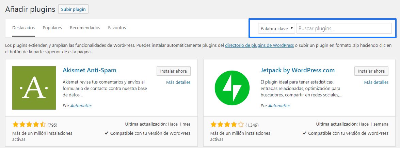The width and height of the screenshot is (400, 148).
Task: Open the Favoritos tab
Action: [x=117, y=28]
